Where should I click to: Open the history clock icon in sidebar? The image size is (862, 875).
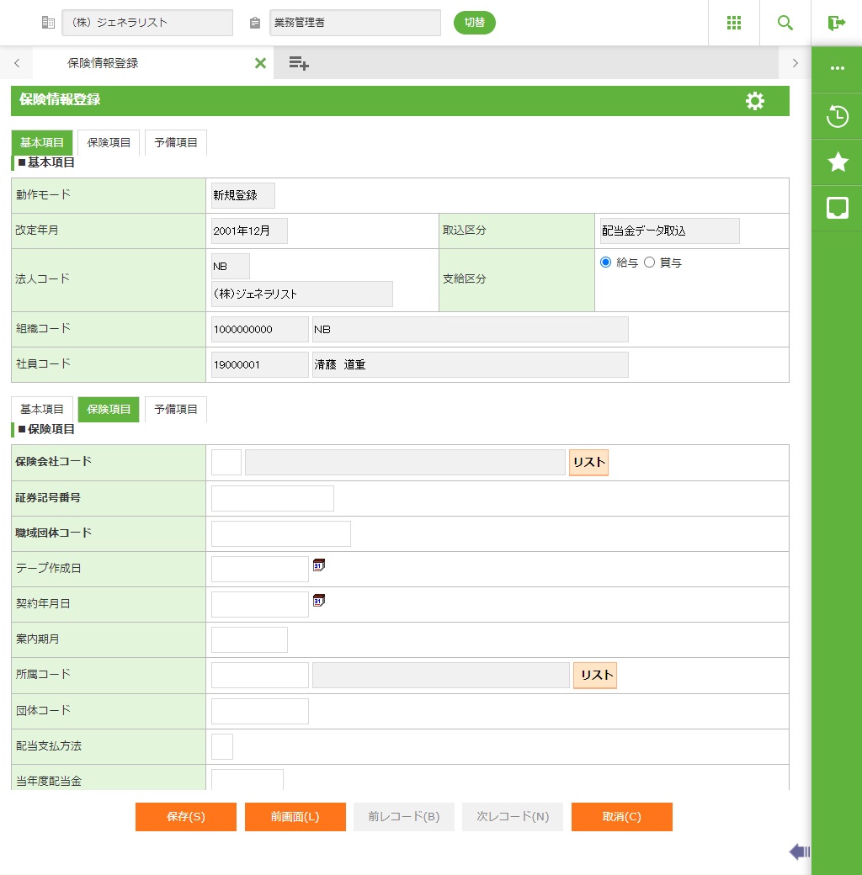(837, 116)
